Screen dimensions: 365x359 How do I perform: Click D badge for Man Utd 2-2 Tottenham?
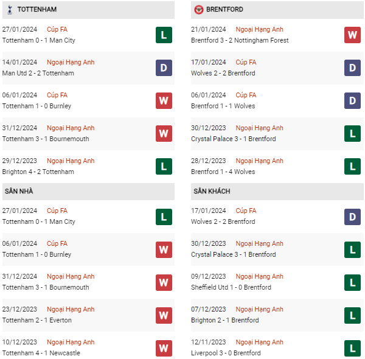click(164, 68)
